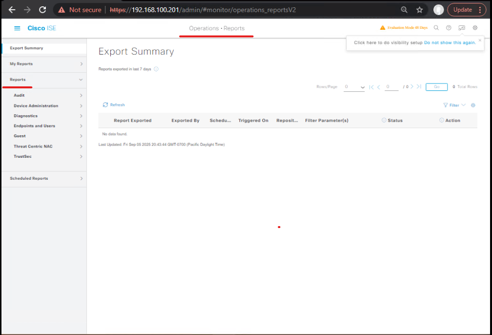Sort by Report Exported column
This screenshot has height=335, width=492.
pyautogui.click(x=132, y=121)
